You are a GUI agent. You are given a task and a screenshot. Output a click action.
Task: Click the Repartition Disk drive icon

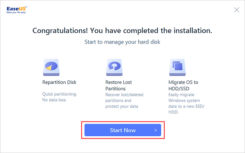pos(51,67)
